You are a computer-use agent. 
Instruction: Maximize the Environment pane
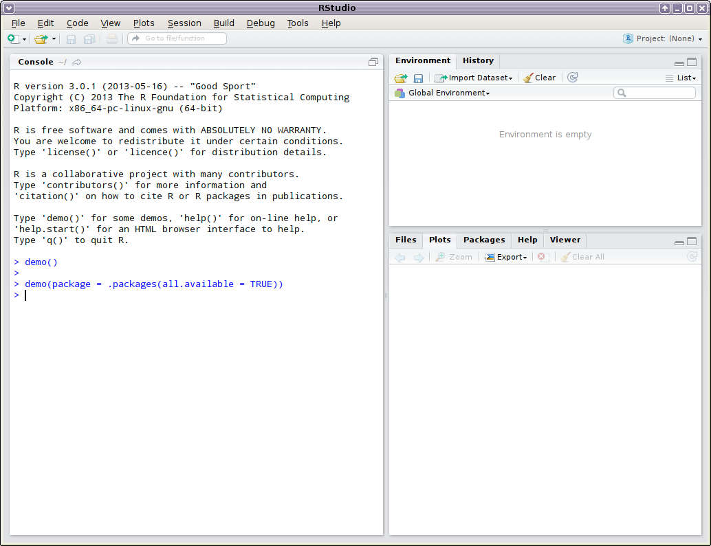point(692,62)
